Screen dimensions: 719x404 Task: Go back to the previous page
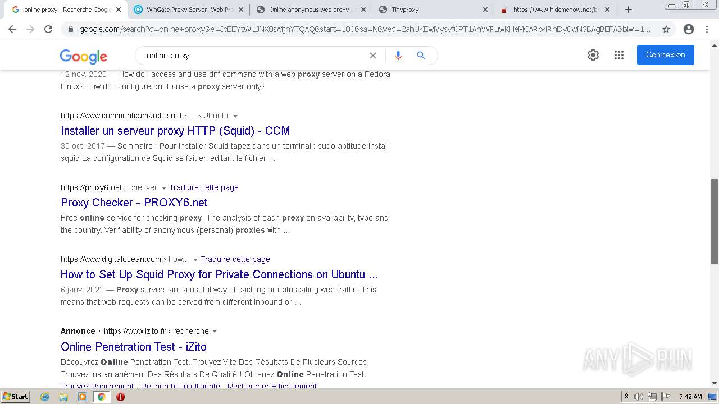12,29
